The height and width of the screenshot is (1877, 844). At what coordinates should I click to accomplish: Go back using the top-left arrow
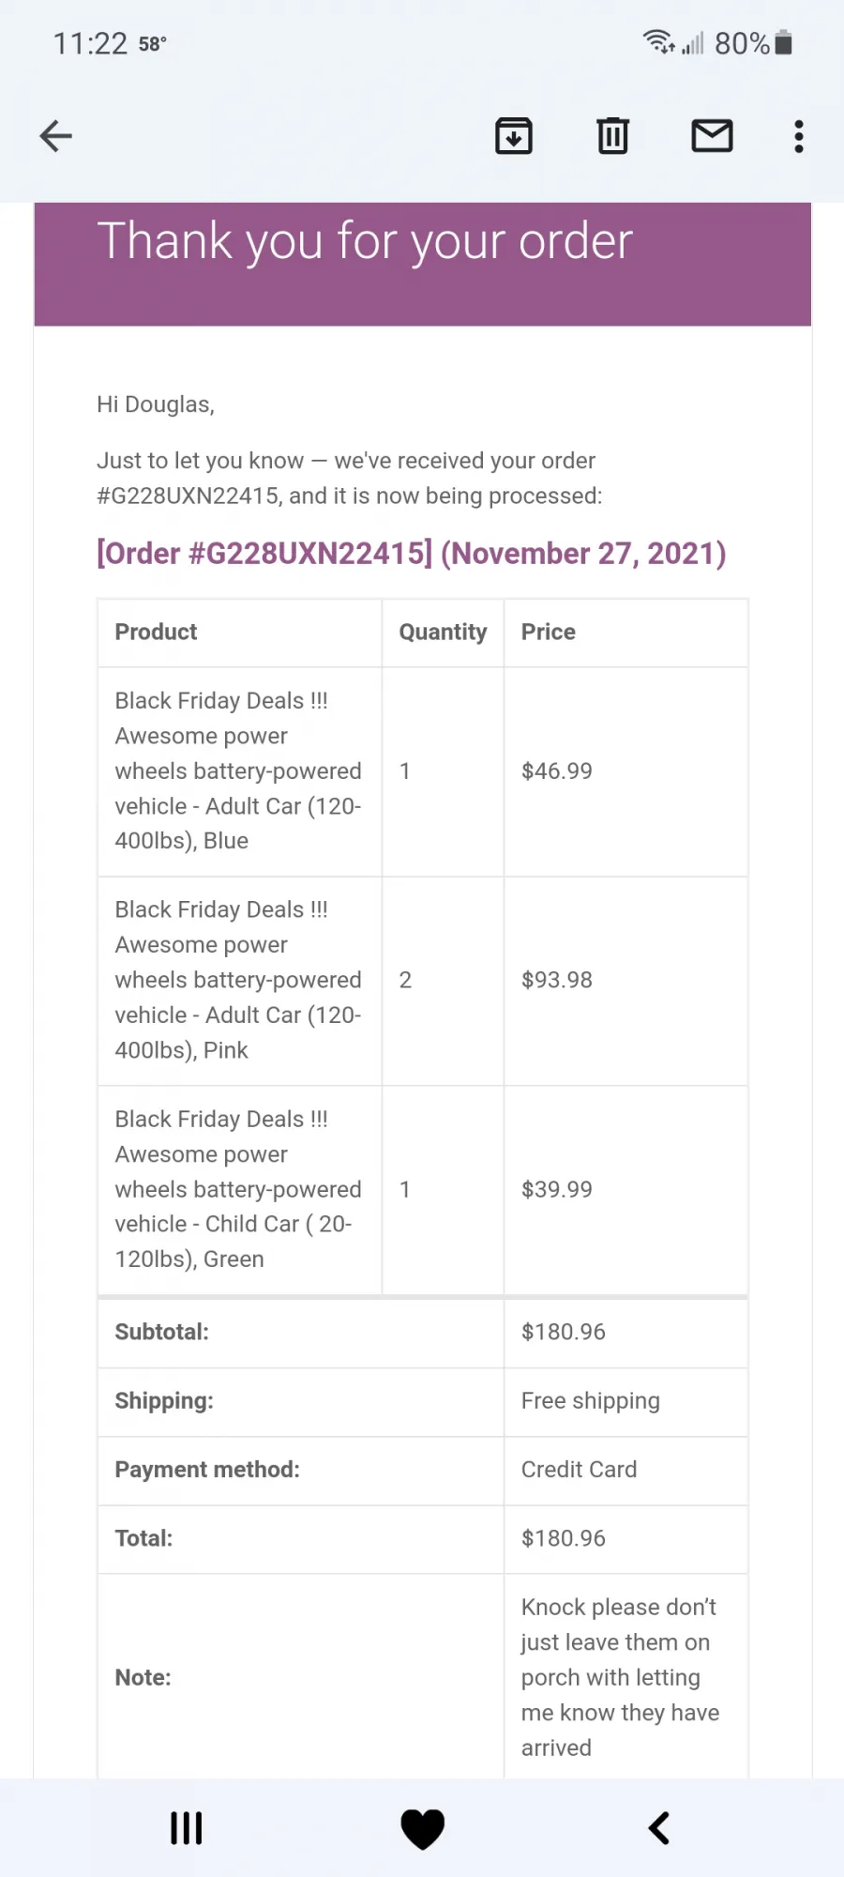(56, 136)
